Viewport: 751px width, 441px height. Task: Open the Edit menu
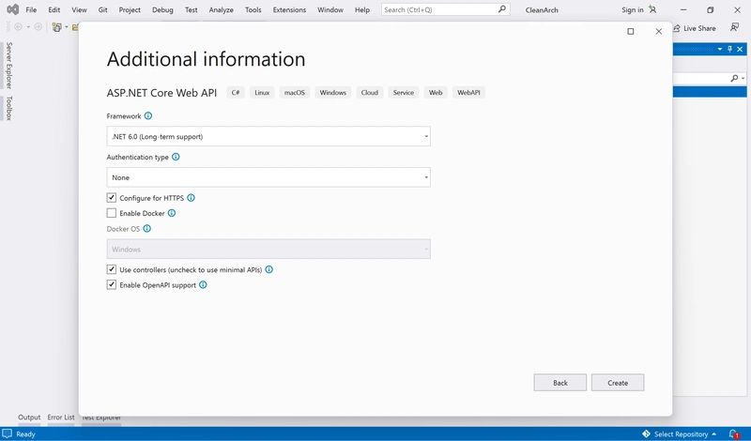(54, 9)
